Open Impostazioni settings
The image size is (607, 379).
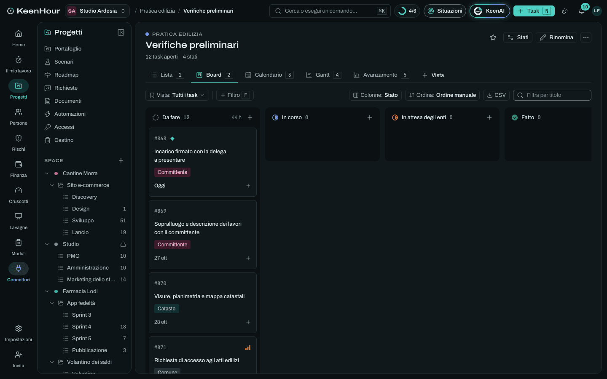point(19,333)
